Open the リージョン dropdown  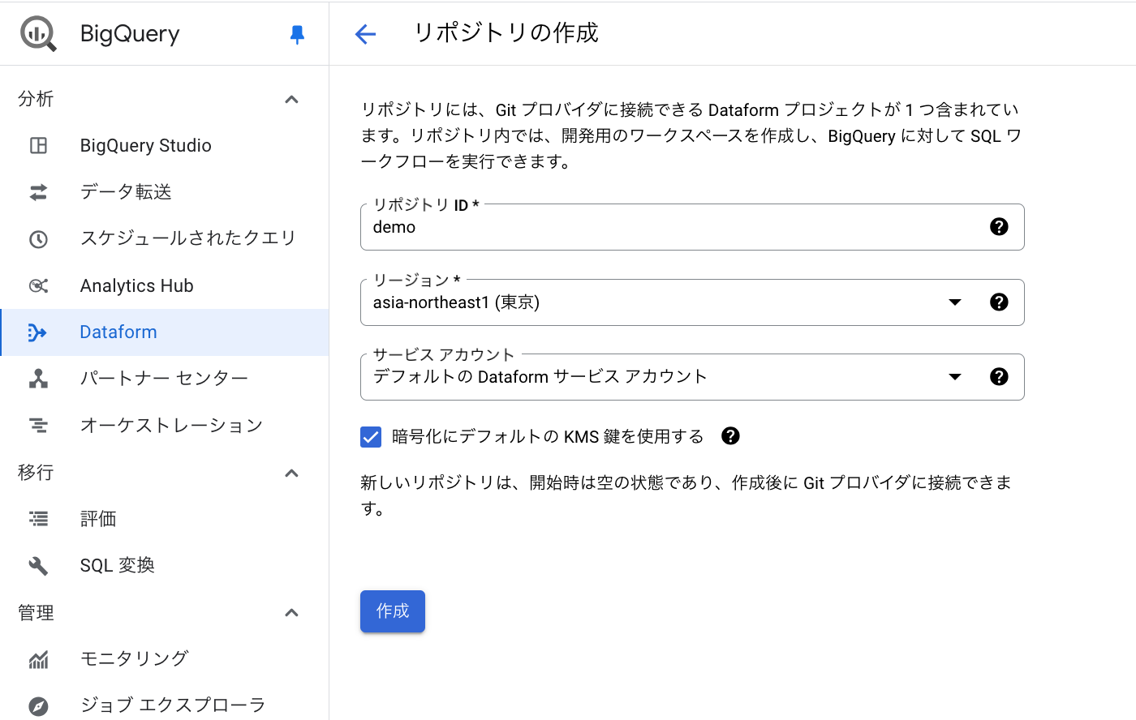click(956, 302)
